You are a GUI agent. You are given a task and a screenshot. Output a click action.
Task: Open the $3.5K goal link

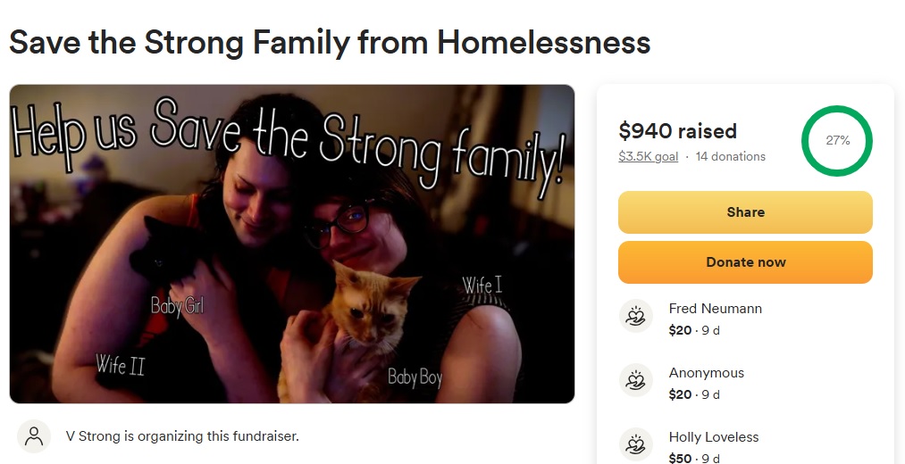(649, 157)
